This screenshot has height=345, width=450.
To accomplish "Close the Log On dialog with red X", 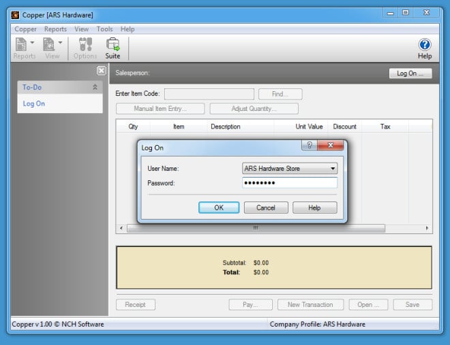I will pyautogui.click(x=330, y=145).
